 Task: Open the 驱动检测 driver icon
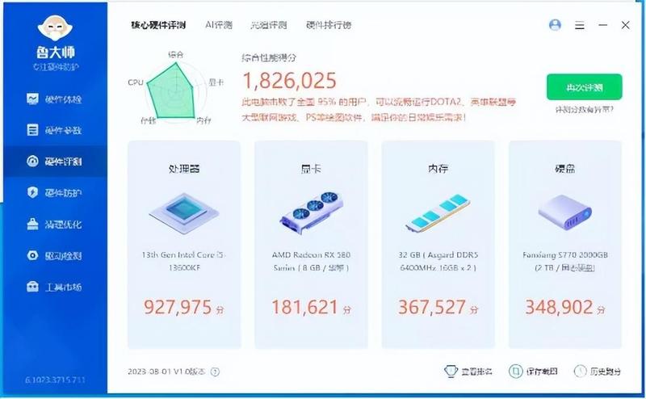pos(32,255)
